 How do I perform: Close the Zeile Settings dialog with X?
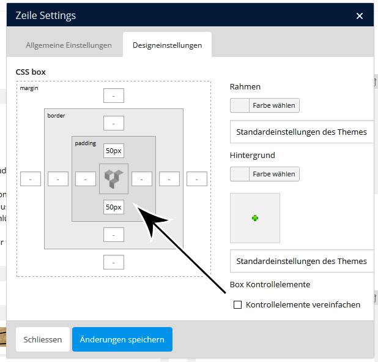[x=359, y=17]
